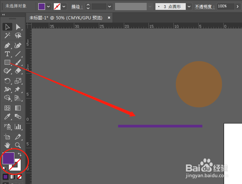Viewport: 242px width, 184px height.
Task: Click the purple Fill box in toolbar
Action: (x=8, y=158)
